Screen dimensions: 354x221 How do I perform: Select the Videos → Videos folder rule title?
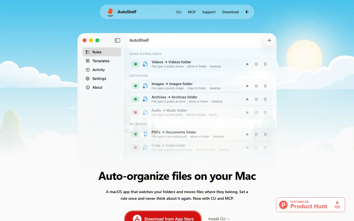tap(171, 62)
